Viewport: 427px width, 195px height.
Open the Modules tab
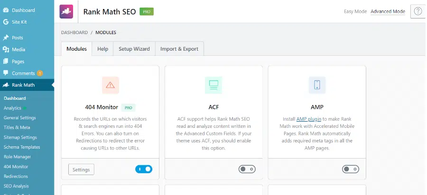76,49
